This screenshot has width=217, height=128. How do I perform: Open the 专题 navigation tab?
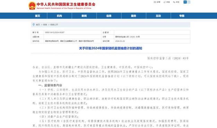pos(182,16)
